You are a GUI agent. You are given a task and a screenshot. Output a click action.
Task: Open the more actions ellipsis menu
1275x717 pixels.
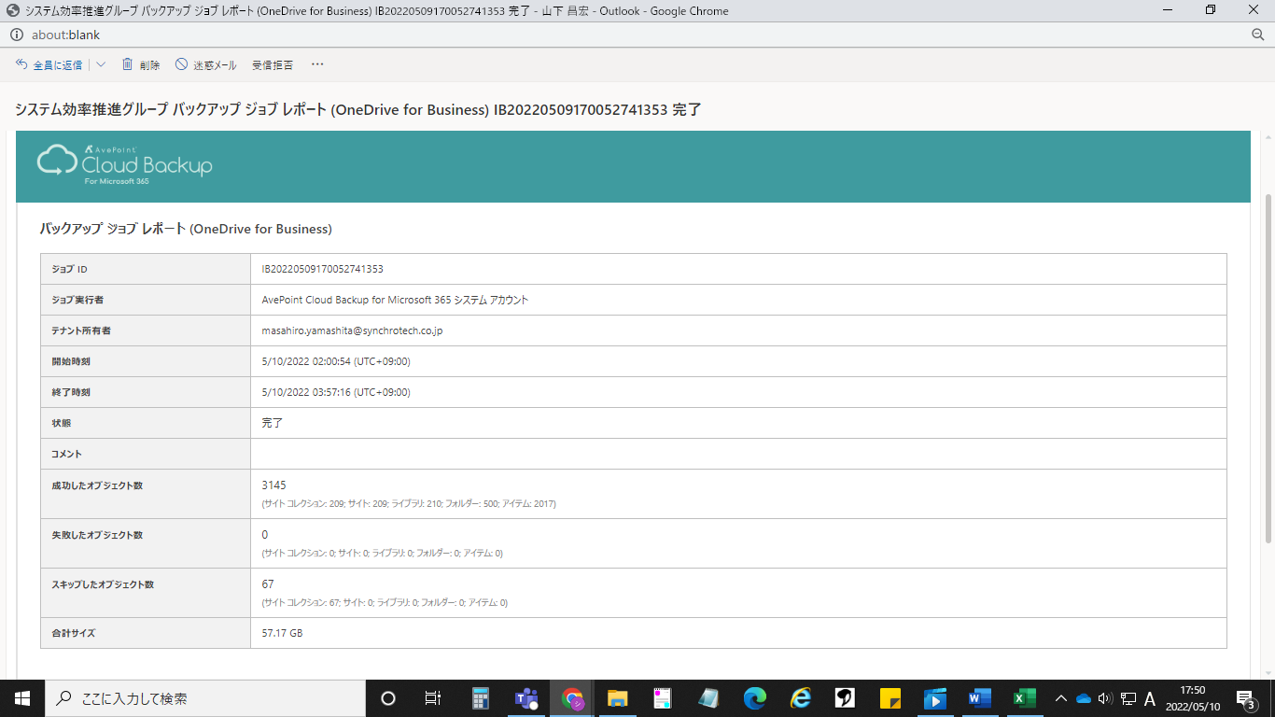[317, 64]
